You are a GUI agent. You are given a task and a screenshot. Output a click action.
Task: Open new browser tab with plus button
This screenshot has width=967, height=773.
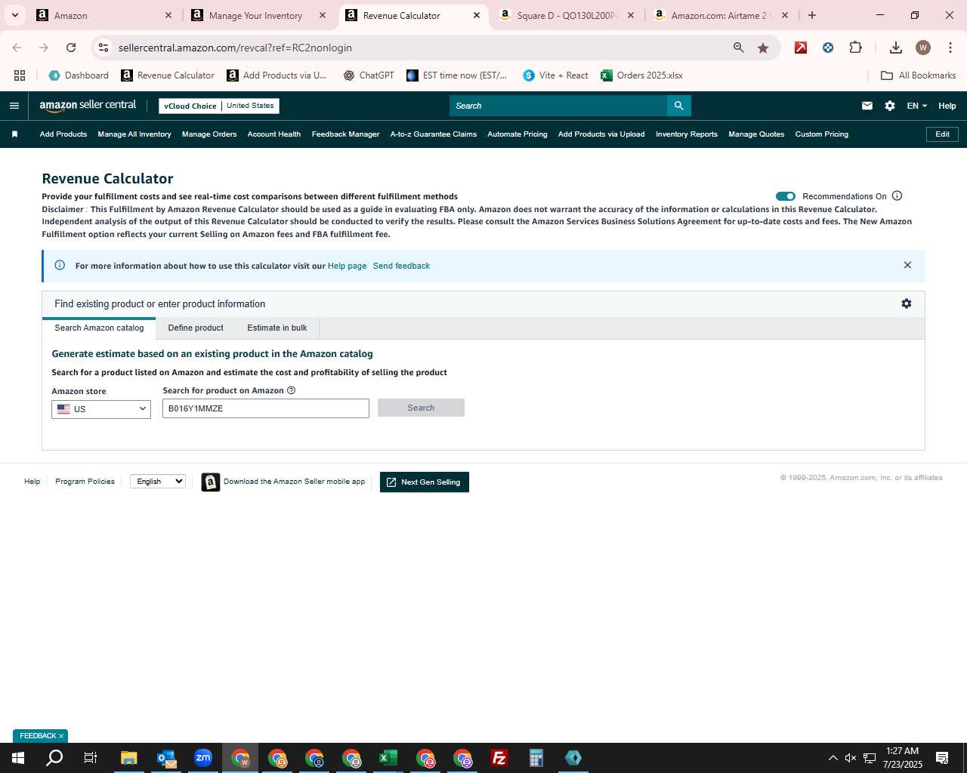click(812, 15)
